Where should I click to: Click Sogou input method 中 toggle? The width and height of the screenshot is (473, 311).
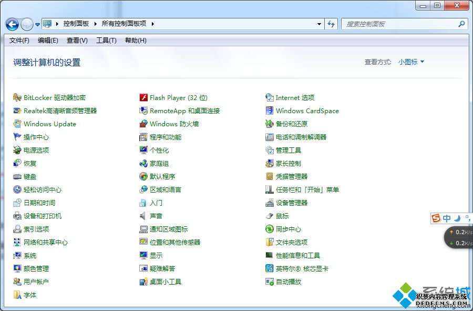click(447, 218)
